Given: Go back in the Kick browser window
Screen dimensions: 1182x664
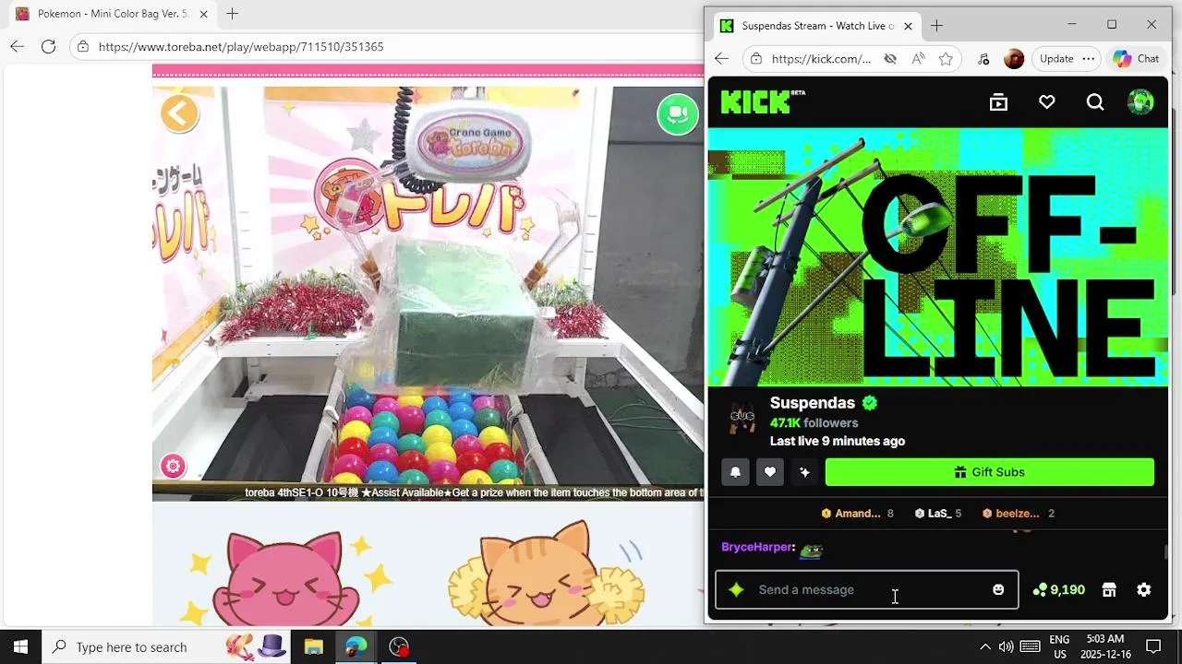Looking at the screenshot, I should pyautogui.click(x=722, y=58).
